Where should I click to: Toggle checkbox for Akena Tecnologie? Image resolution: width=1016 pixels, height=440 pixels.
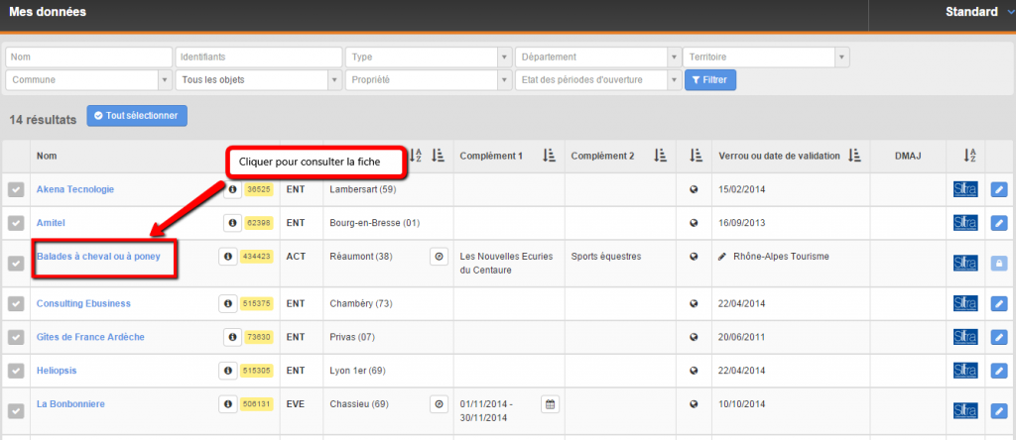pyautogui.click(x=16, y=189)
